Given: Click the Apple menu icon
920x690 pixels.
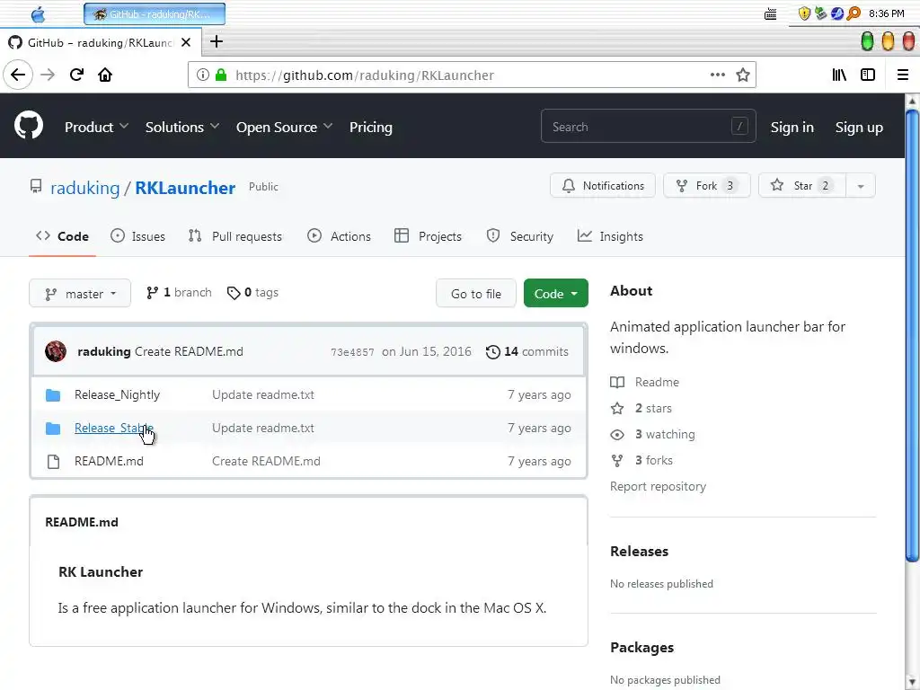Looking at the screenshot, I should point(38,14).
